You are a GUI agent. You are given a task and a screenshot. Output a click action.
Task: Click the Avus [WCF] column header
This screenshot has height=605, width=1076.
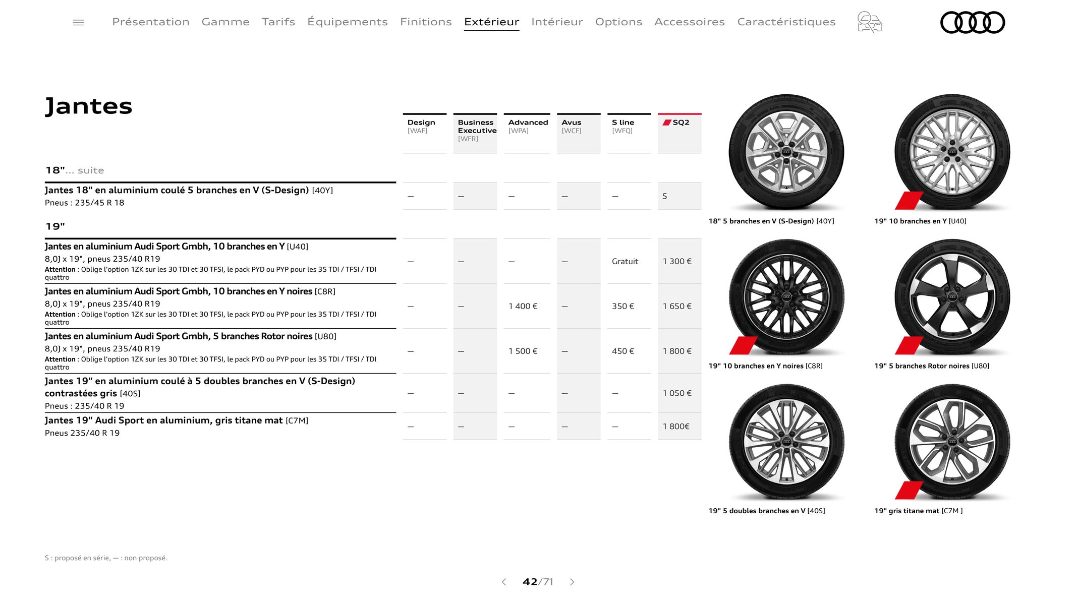click(x=579, y=133)
